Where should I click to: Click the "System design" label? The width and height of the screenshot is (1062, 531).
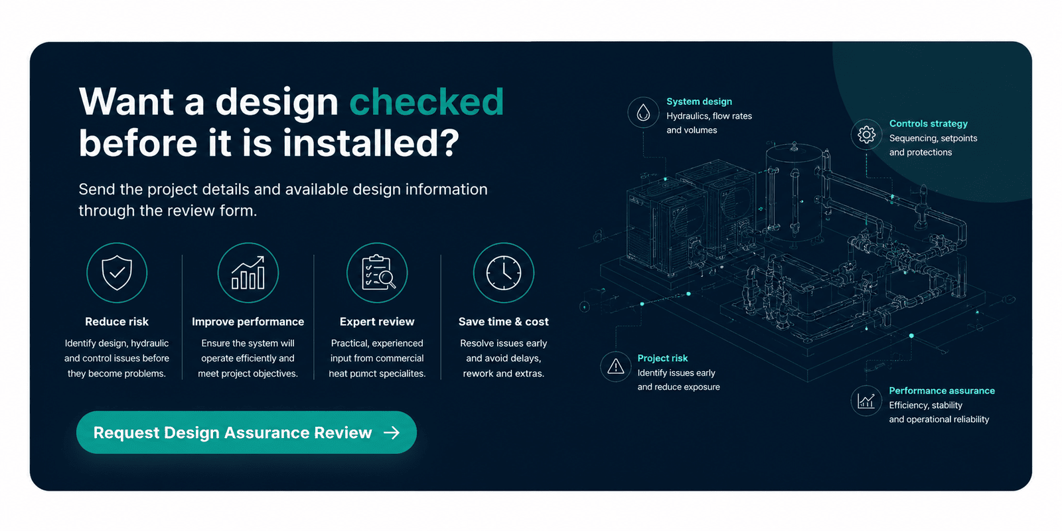tap(700, 102)
